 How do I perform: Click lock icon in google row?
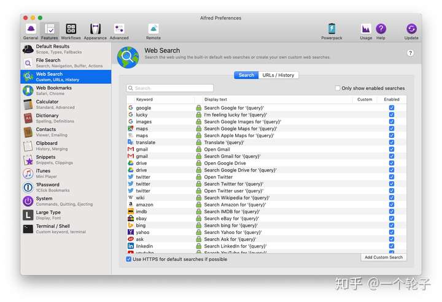tap(199, 108)
